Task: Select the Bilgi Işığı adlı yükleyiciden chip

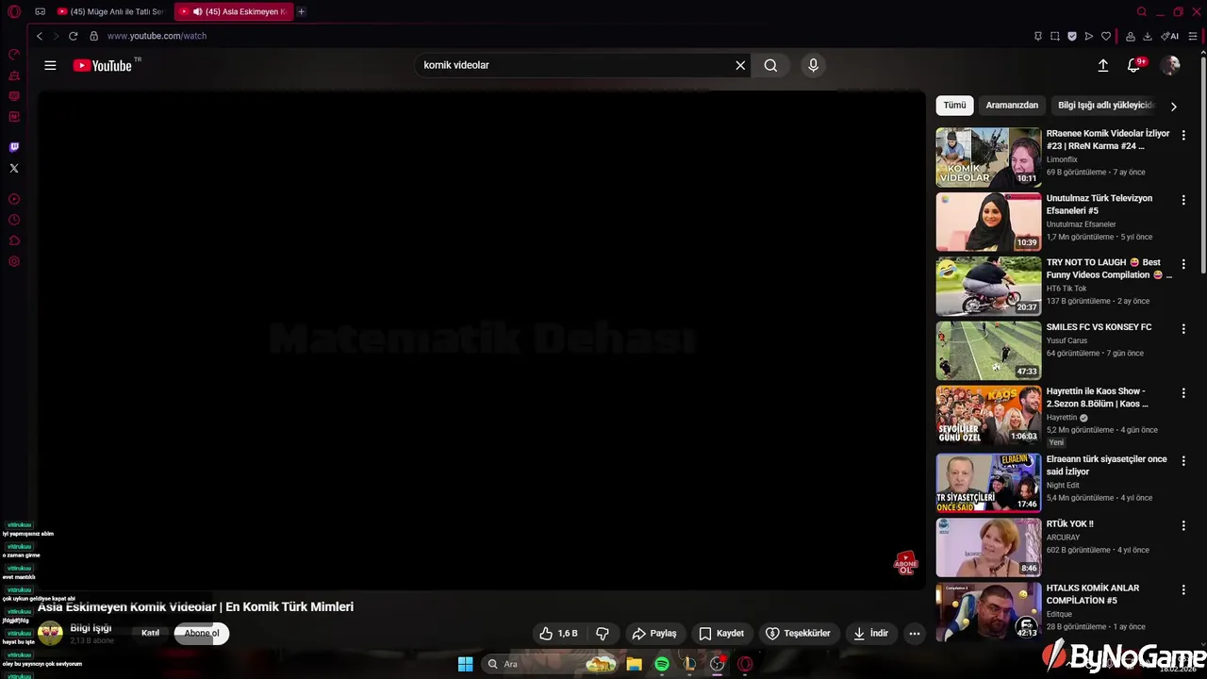Action: 1105,105
